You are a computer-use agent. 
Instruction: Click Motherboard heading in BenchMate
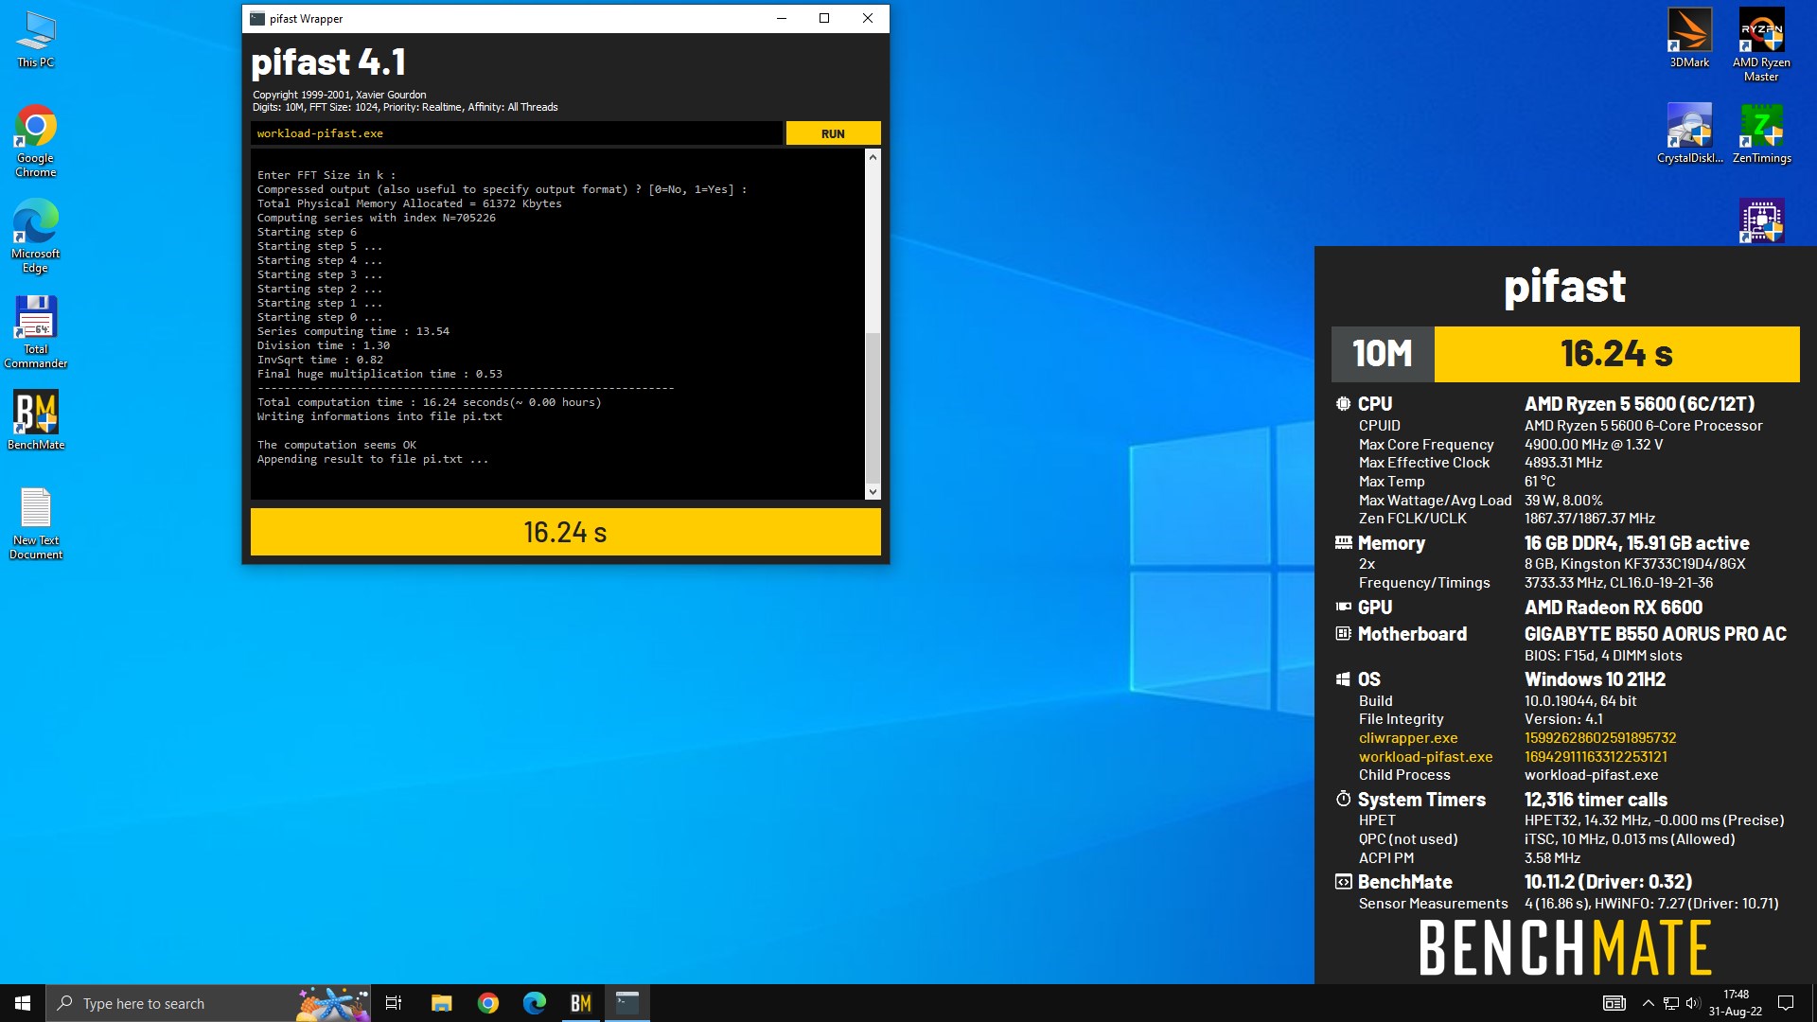[x=1412, y=634]
